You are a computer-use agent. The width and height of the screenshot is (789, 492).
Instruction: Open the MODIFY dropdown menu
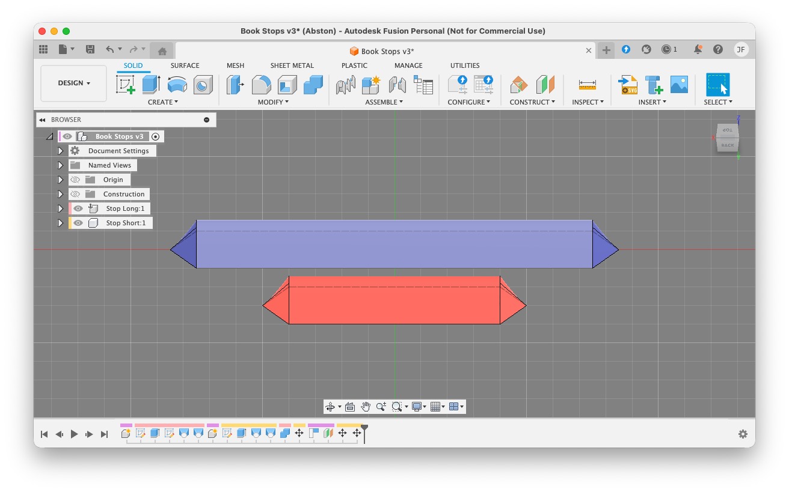pyautogui.click(x=274, y=102)
